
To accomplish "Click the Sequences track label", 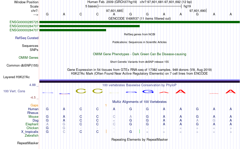I will click(30, 46).
